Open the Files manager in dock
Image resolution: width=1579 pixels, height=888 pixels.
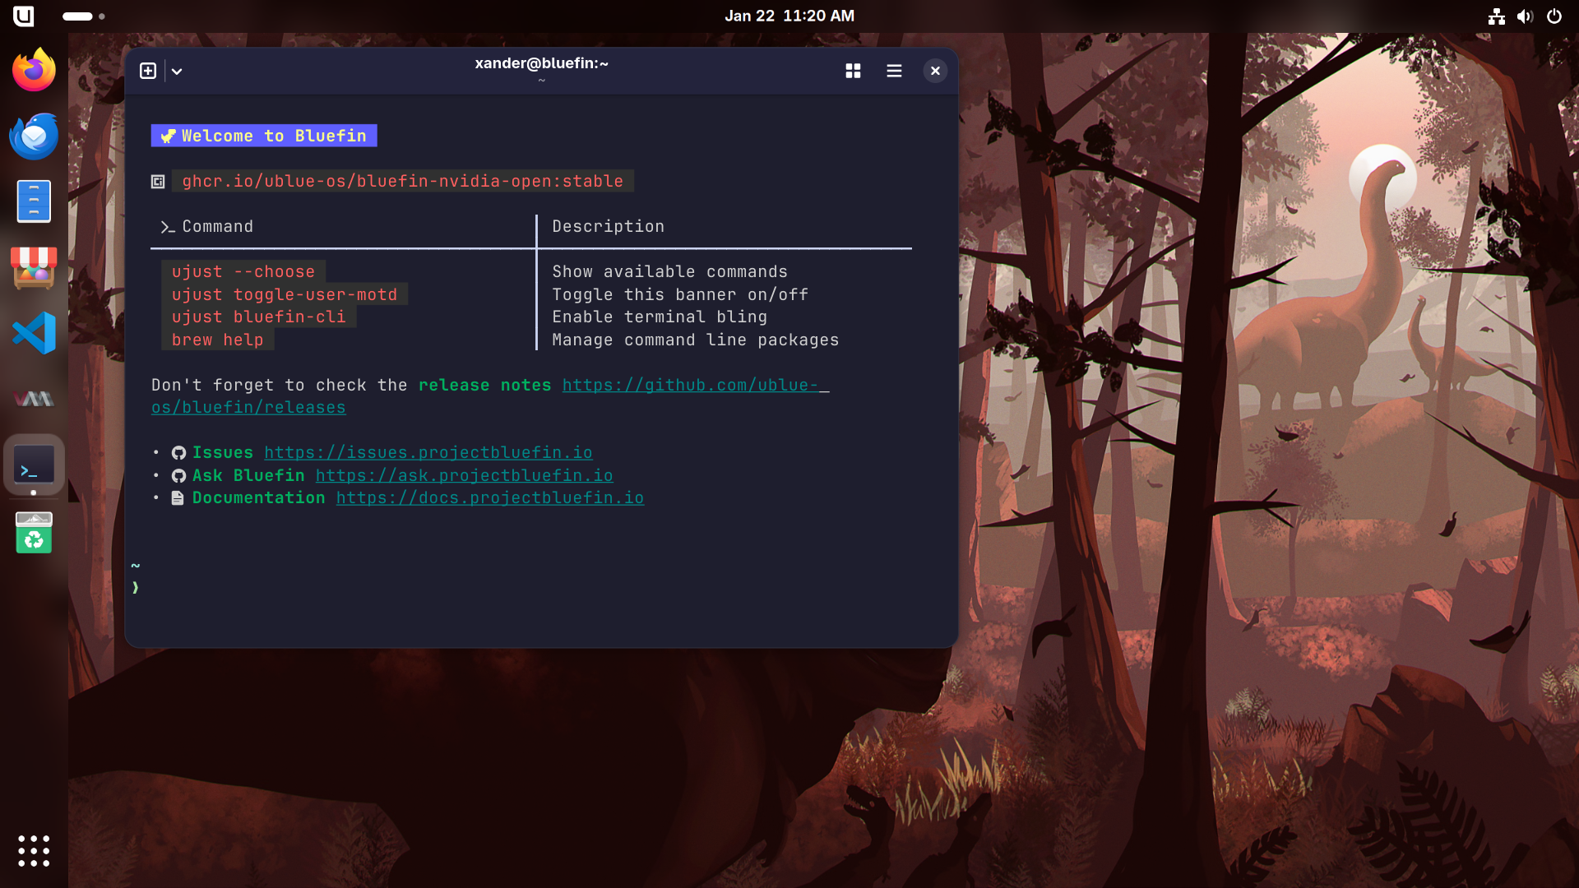pos(34,201)
